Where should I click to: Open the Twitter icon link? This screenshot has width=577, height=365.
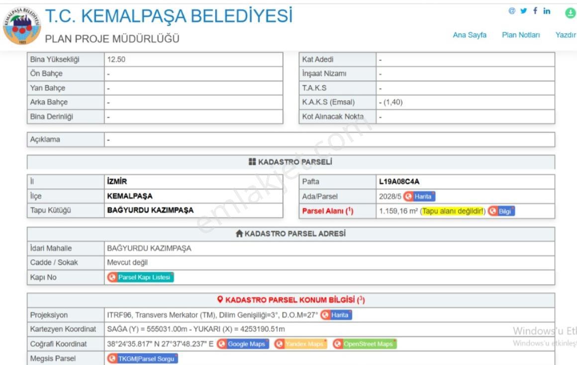[x=524, y=11]
